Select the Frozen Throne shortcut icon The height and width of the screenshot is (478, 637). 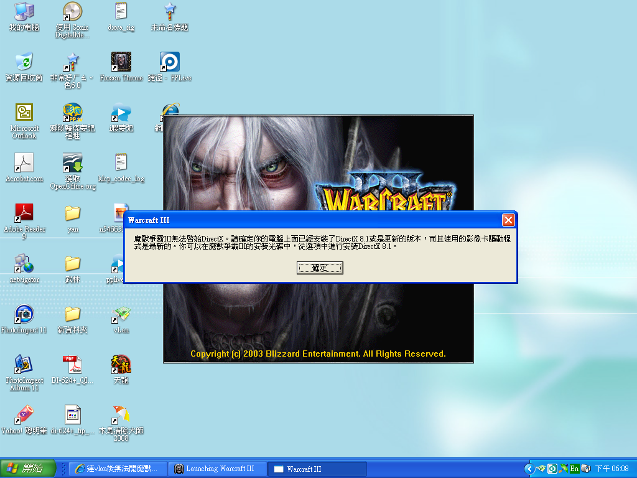[121, 67]
